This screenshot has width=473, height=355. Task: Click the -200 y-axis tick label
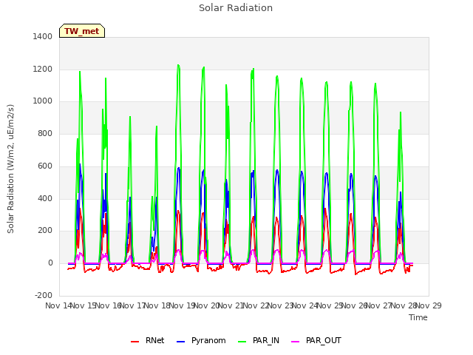click(44, 295)
